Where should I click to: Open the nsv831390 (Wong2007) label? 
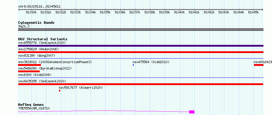click(x=37, y=56)
